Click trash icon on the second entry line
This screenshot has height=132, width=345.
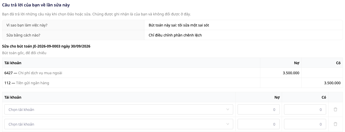click(x=335, y=124)
